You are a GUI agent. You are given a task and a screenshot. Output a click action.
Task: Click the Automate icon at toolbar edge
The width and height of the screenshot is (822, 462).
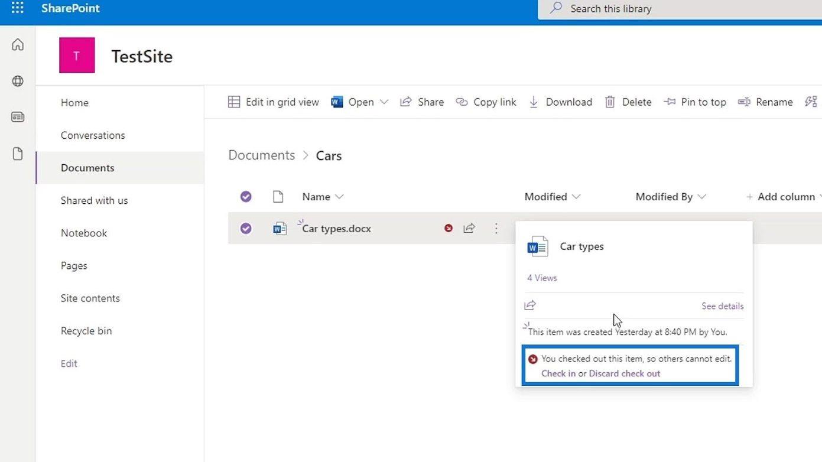(811, 102)
